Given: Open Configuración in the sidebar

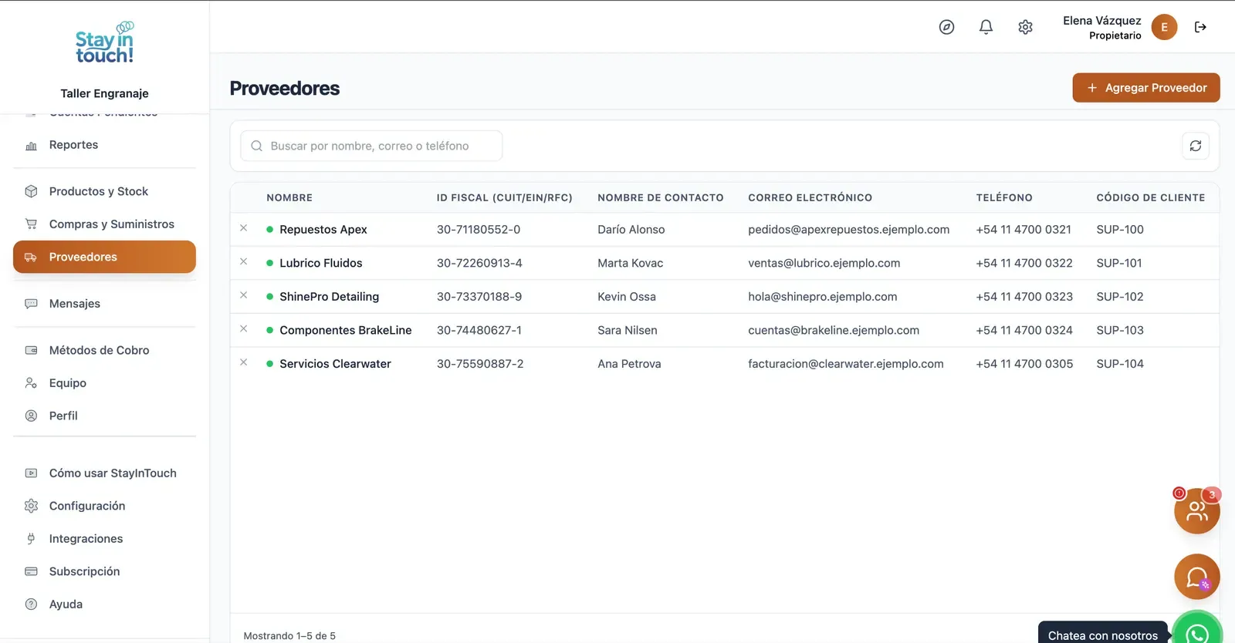Looking at the screenshot, I should pyautogui.click(x=104, y=506).
